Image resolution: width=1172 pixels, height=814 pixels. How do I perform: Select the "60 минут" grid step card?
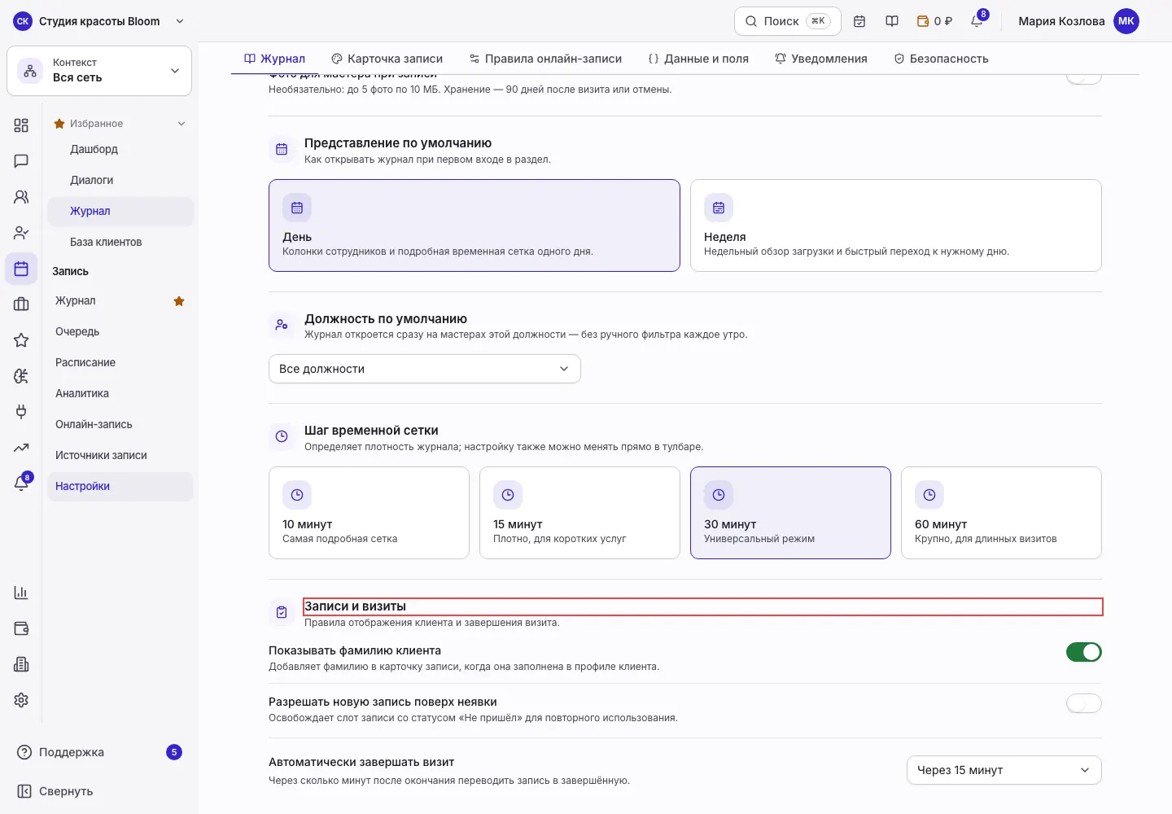click(x=1001, y=513)
